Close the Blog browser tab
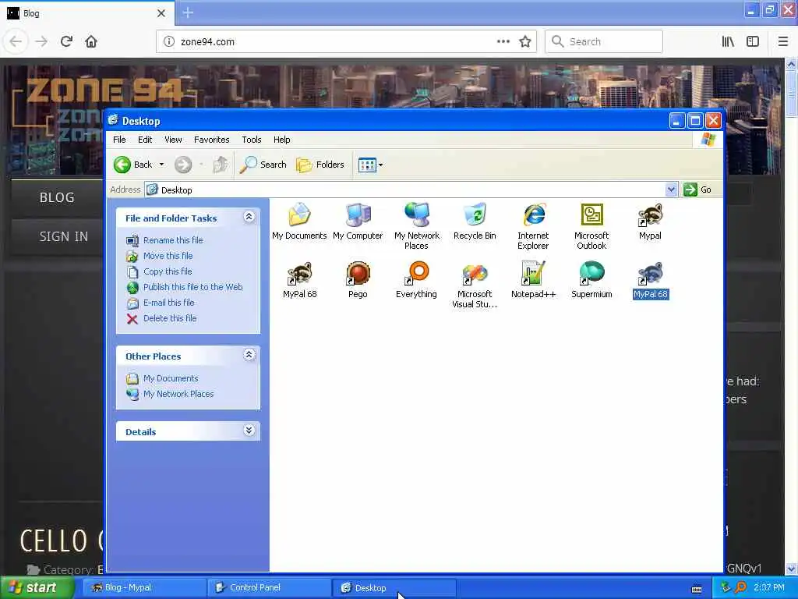Image resolution: width=798 pixels, height=599 pixels. pyautogui.click(x=161, y=13)
